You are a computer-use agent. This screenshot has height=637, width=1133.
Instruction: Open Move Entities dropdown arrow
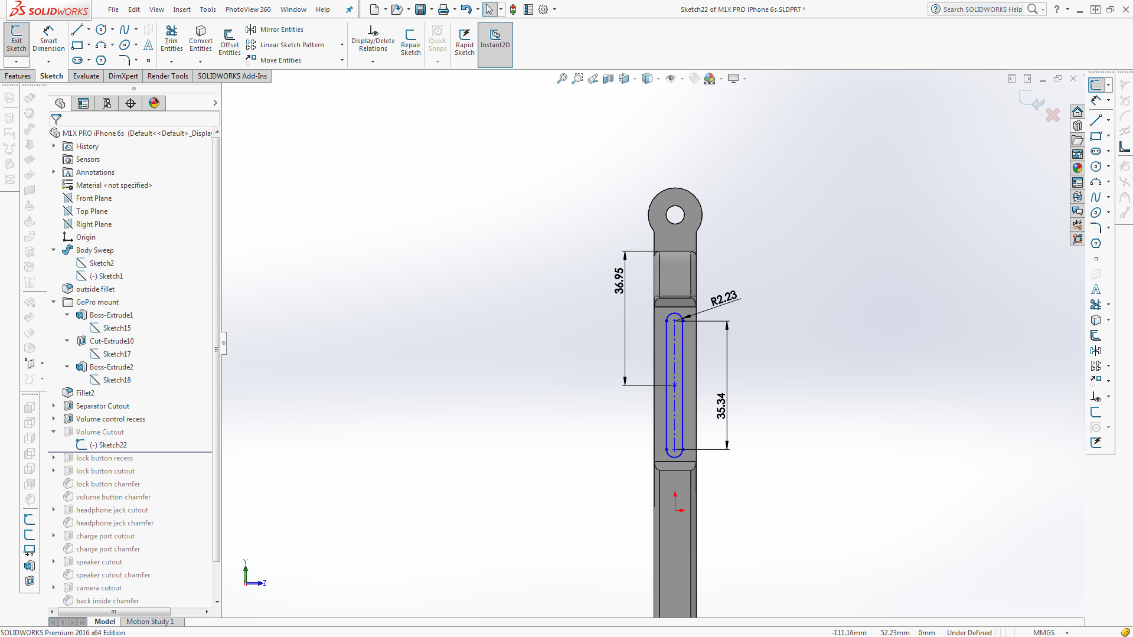click(342, 60)
